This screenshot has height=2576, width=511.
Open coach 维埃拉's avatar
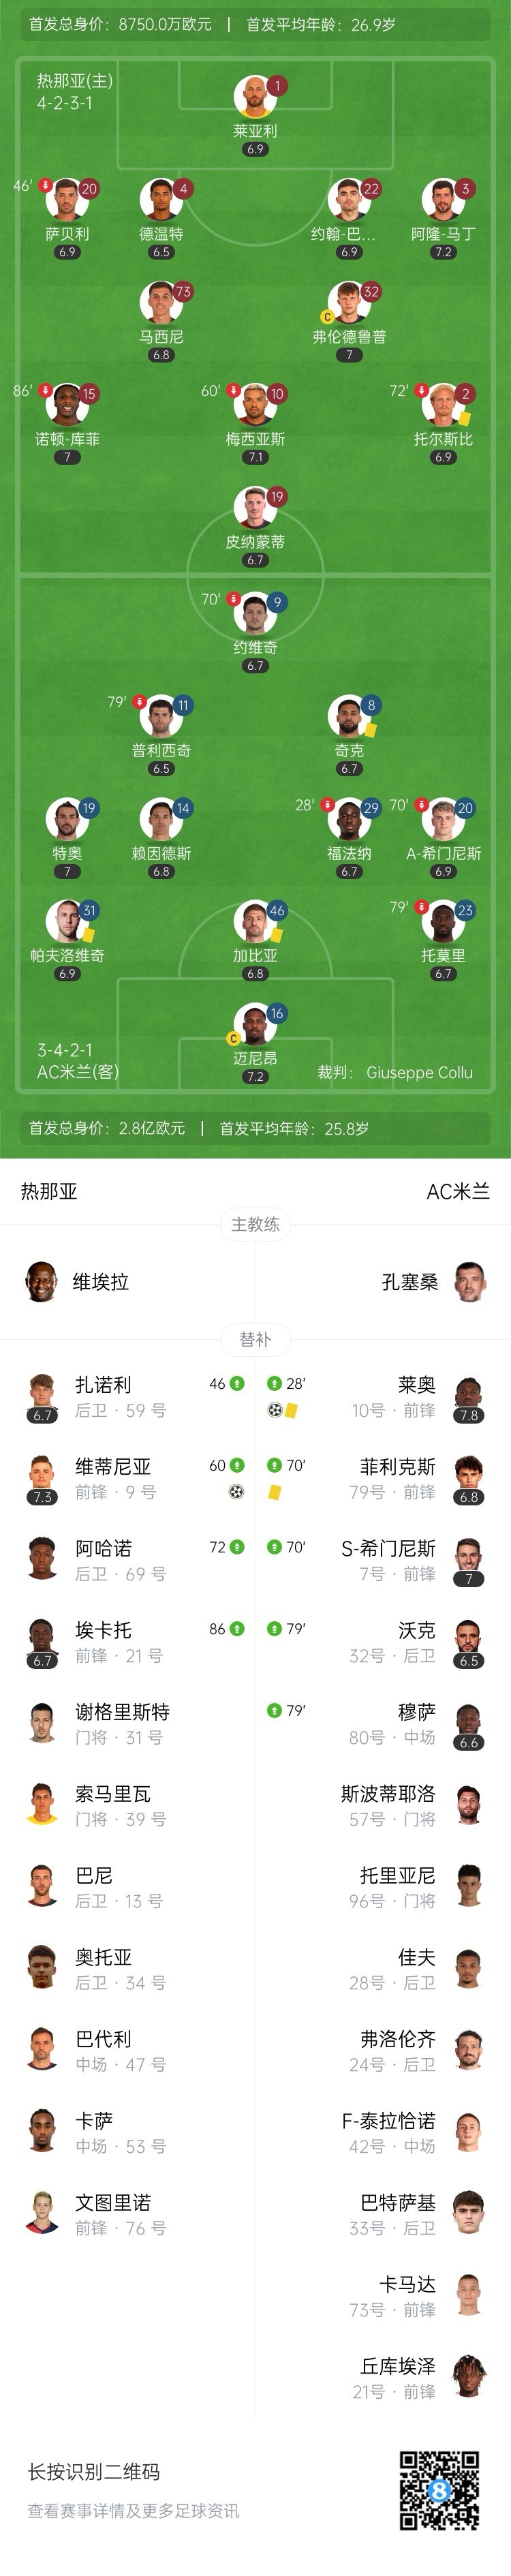click(x=41, y=1282)
